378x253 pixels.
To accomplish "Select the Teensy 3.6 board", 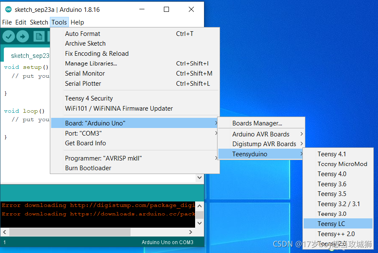I will point(338,184).
